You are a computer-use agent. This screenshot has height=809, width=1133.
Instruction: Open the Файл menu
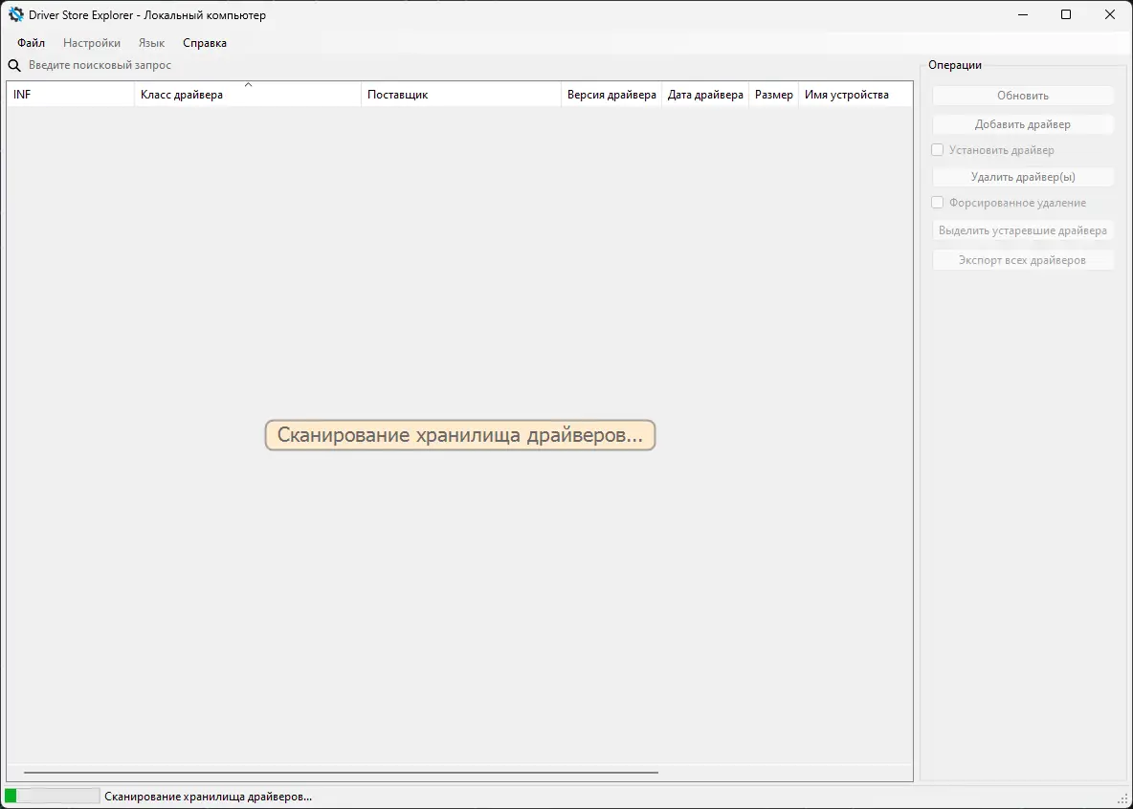(30, 42)
